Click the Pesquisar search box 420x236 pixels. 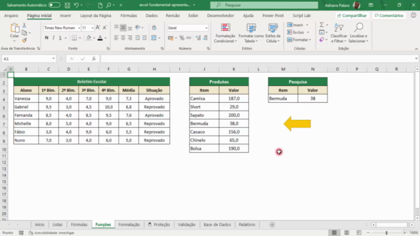(264, 5)
